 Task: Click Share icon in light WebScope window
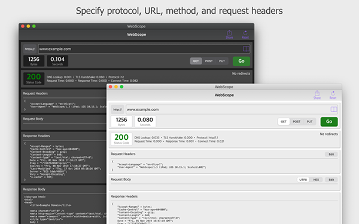(x=317, y=95)
